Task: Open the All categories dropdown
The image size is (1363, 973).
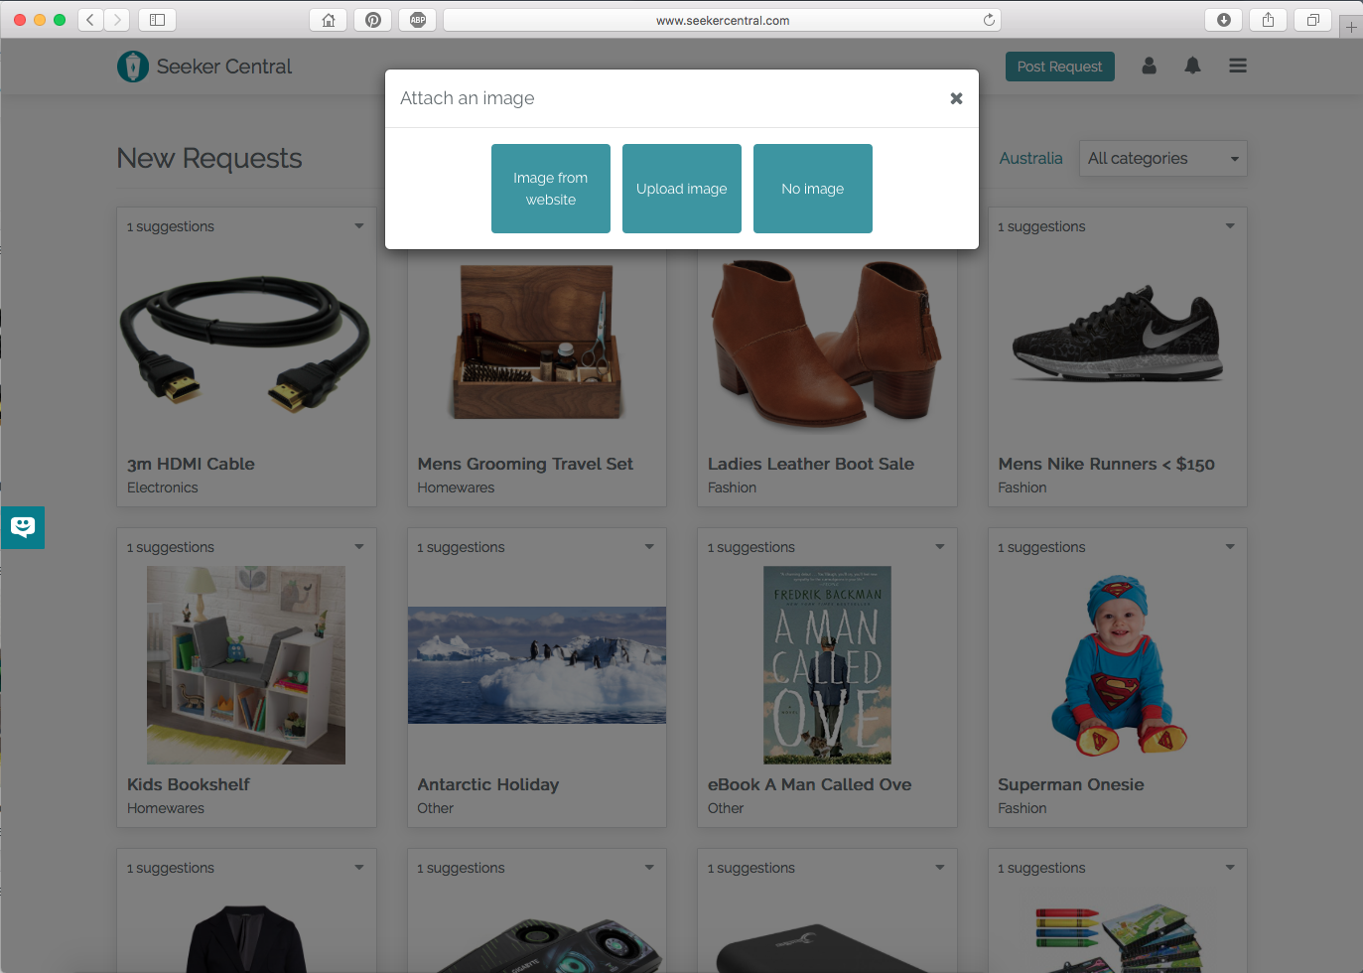Action: point(1163,158)
